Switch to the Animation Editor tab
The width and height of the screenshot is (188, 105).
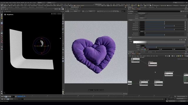click(10, 7)
